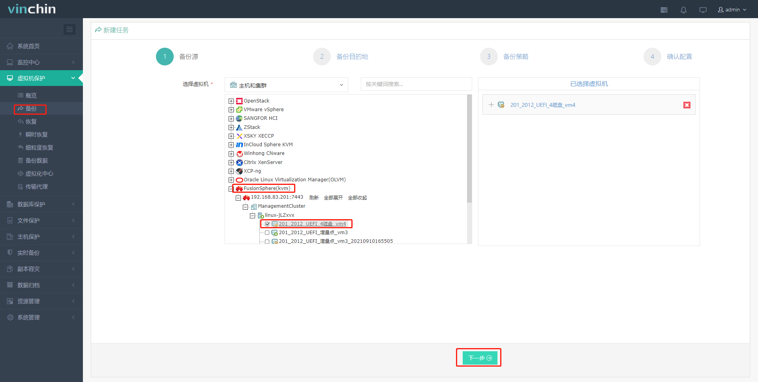The image size is (758, 382).
Task: Collapse the linux-jLZxvx node
Action: click(252, 216)
